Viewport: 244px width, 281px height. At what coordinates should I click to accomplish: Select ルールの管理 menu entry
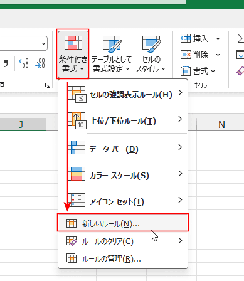coord(123,259)
